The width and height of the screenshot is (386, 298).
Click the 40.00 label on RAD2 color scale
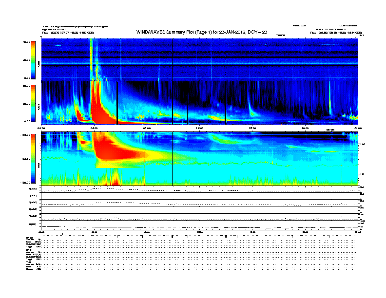(x=27, y=42)
